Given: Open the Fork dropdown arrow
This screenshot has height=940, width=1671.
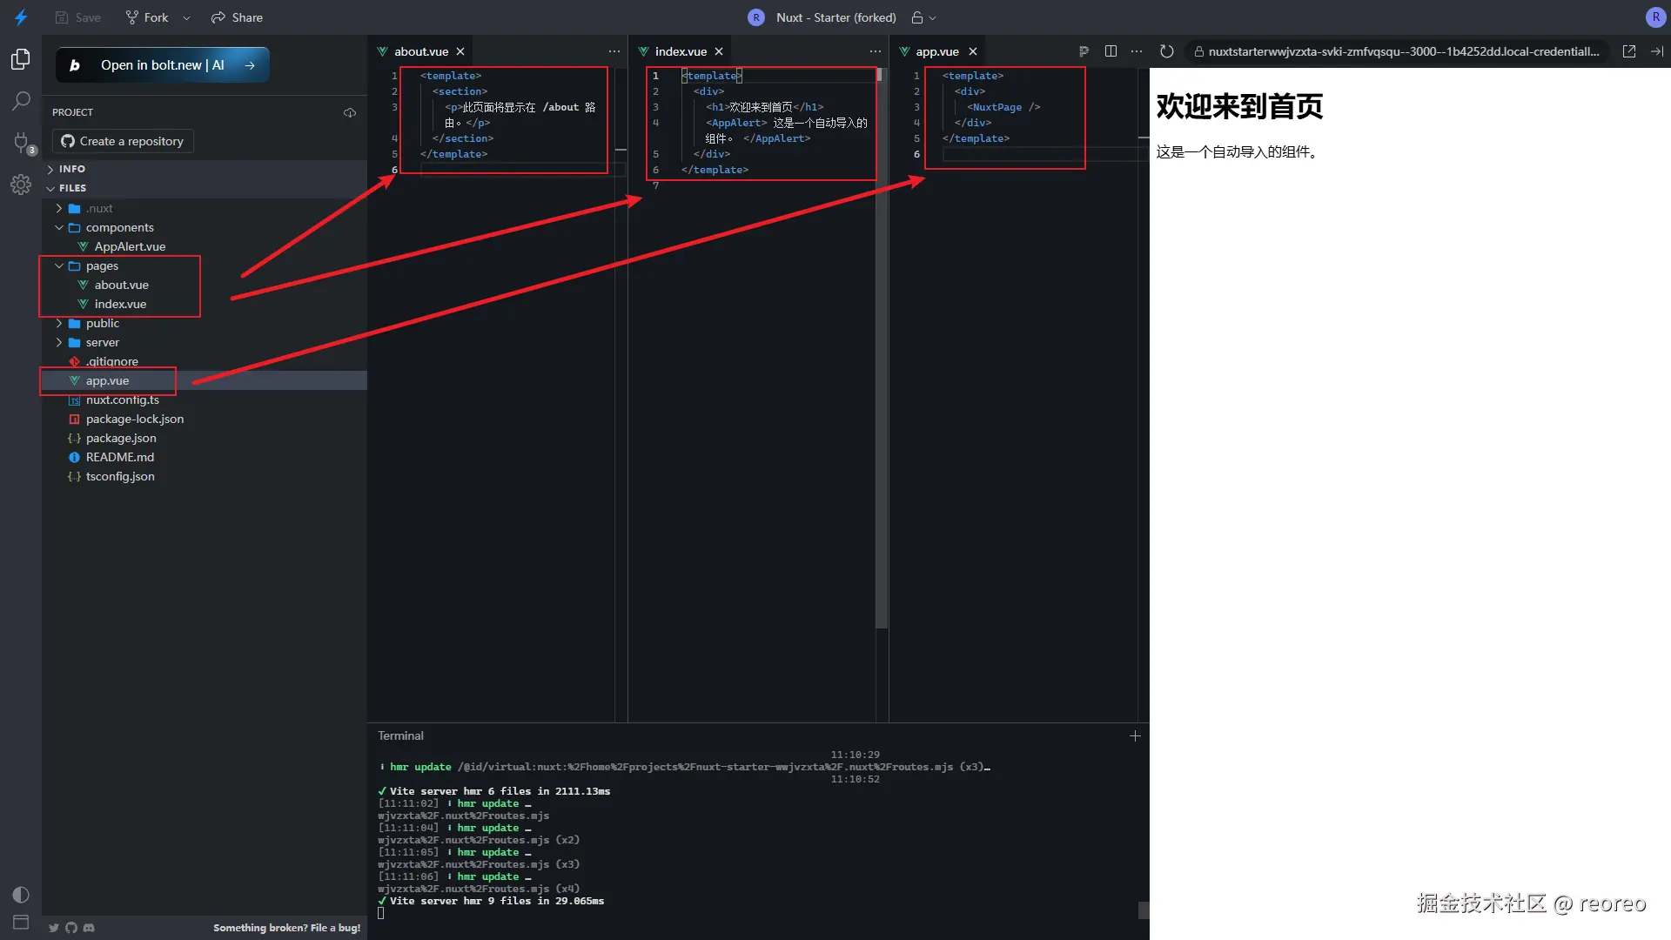Looking at the screenshot, I should pos(186,17).
